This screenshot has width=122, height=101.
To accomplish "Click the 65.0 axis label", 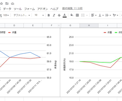I will point(49,37).
